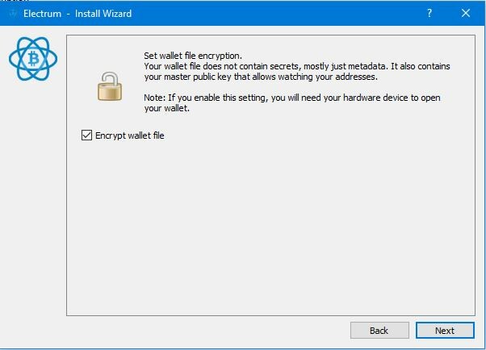Click the "your wallet." line ending the note

coord(167,108)
